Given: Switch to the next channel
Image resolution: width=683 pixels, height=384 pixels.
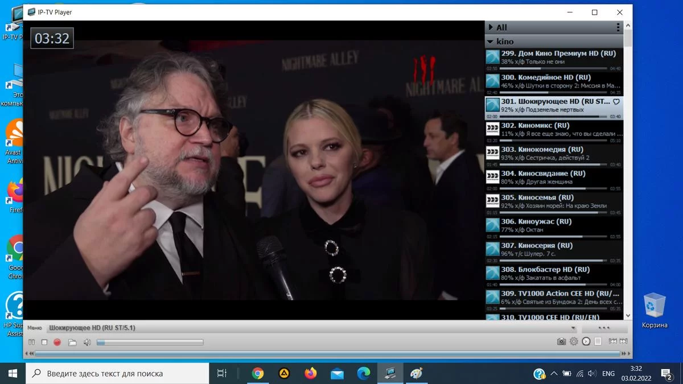Looking at the screenshot, I should point(624,341).
